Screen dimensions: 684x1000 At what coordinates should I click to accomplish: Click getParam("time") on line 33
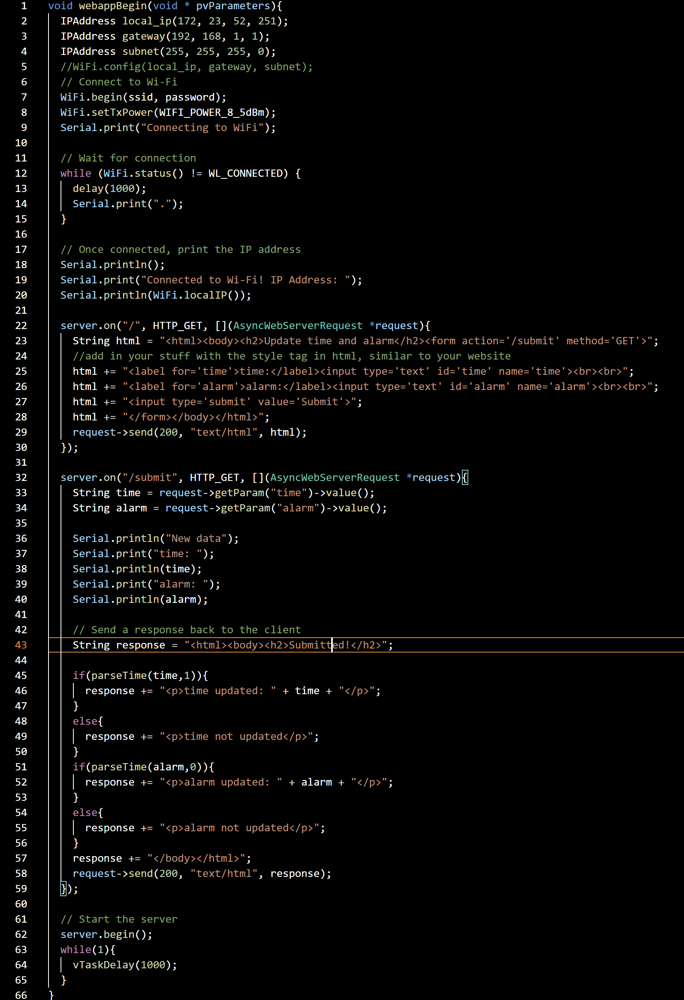coord(263,493)
